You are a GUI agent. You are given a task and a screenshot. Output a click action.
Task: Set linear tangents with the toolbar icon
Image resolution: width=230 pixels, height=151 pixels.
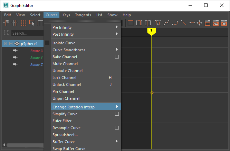pos(184,23)
